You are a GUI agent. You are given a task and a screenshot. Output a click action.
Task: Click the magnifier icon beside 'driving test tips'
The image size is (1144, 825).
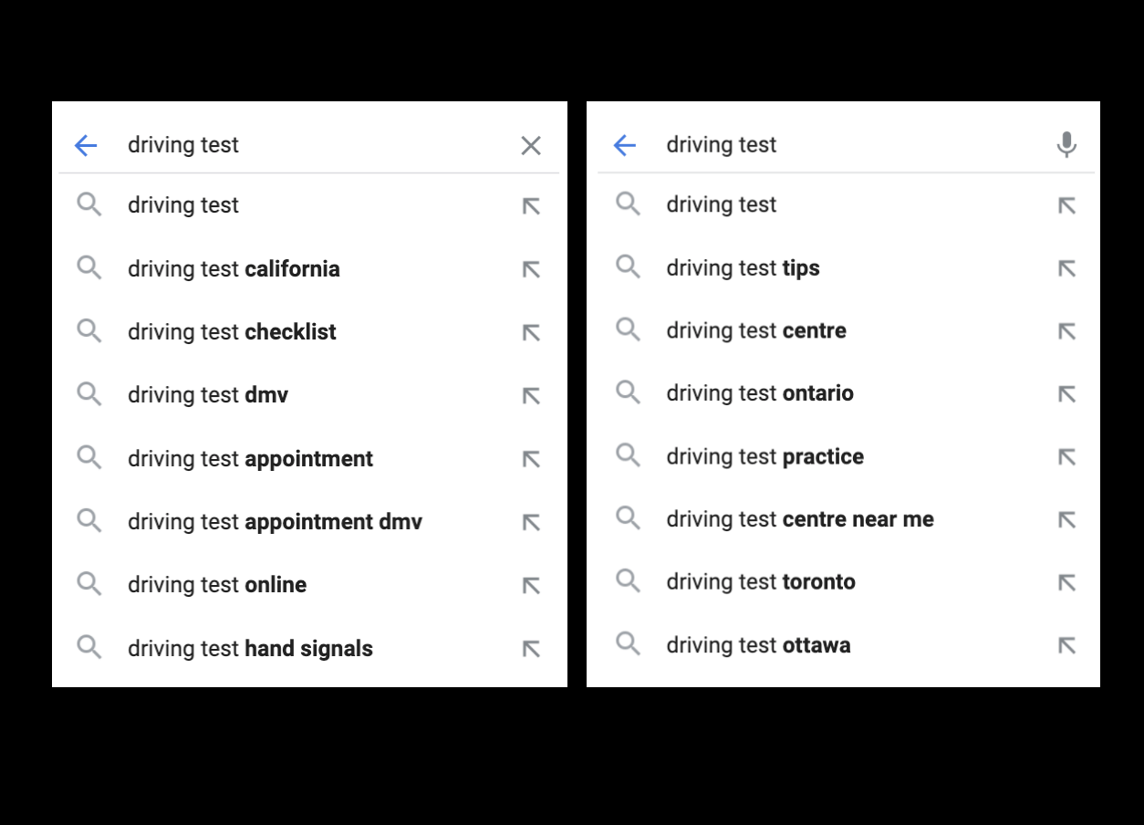point(628,267)
